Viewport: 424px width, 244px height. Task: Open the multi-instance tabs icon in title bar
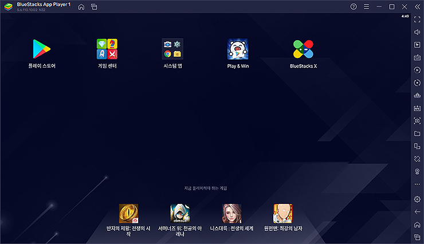coord(94,7)
